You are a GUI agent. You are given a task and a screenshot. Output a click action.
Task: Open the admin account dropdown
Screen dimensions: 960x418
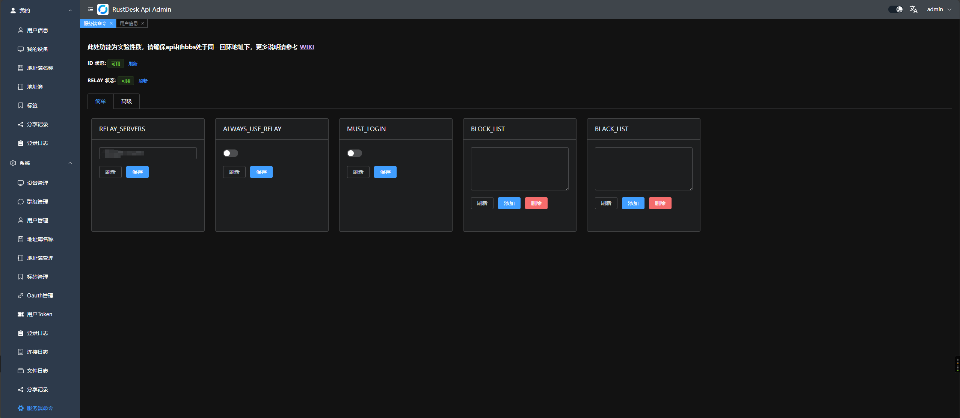939,9
